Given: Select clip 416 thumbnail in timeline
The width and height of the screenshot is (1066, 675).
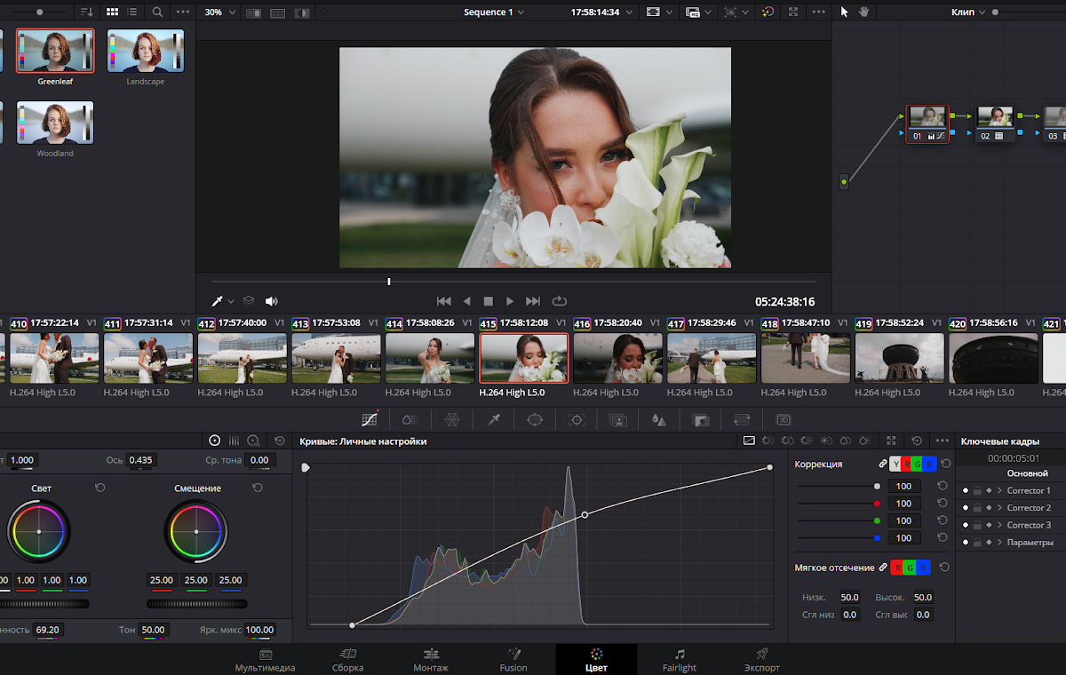Looking at the screenshot, I should pyautogui.click(x=617, y=358).
